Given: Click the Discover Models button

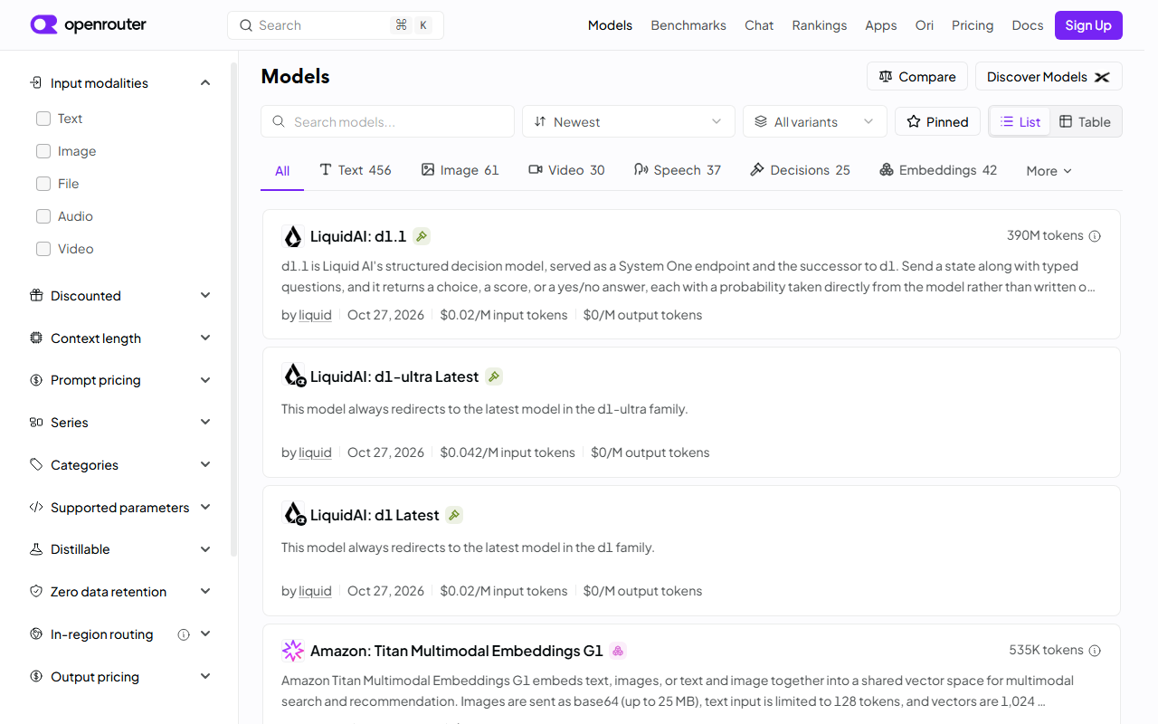Looking at the screenshot, I should 1049,77.
